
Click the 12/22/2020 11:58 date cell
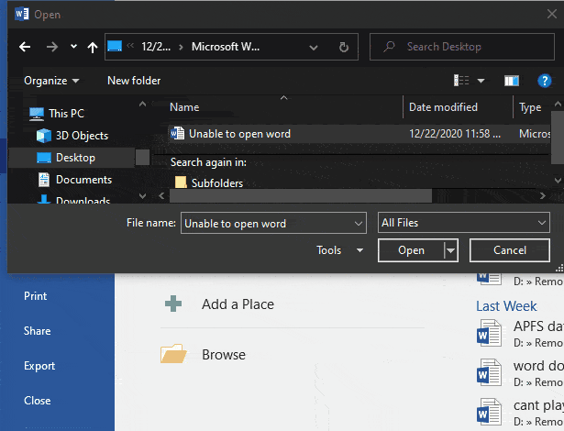[455, 134]
